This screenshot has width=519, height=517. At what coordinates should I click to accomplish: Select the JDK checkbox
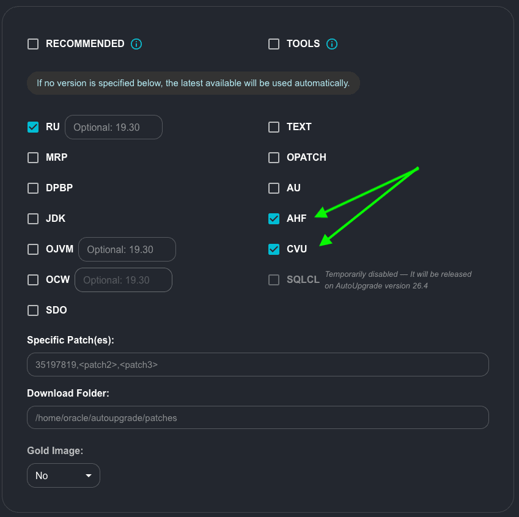point(33,219)
